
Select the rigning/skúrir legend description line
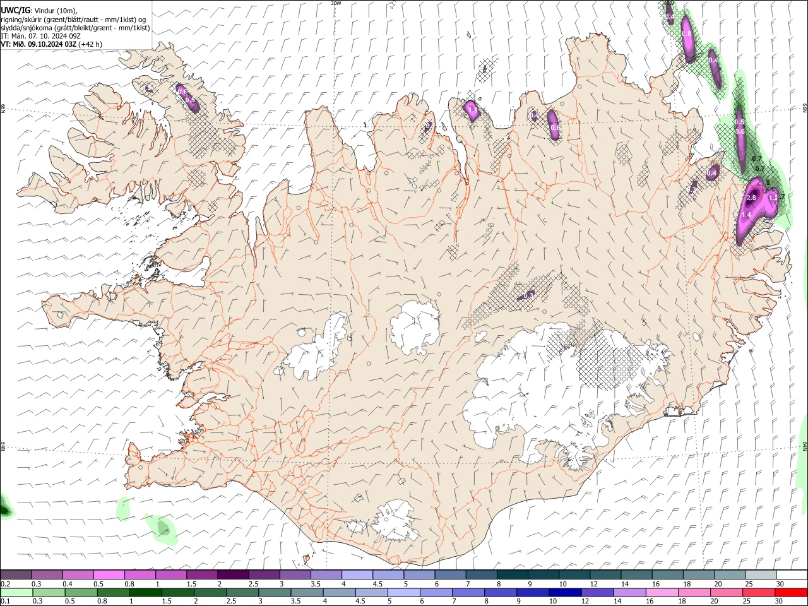(x=73, y=19)
